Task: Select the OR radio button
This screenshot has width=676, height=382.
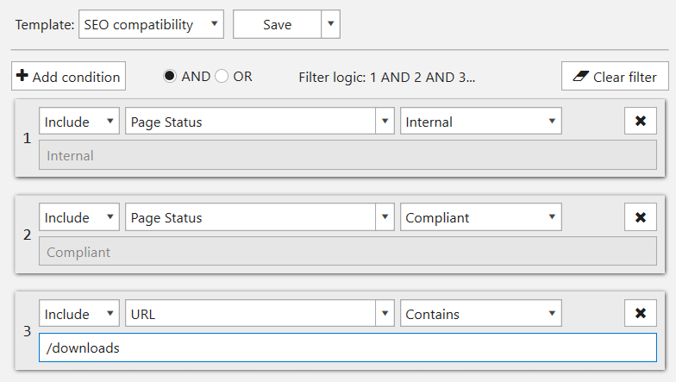Action: (222, 76)
